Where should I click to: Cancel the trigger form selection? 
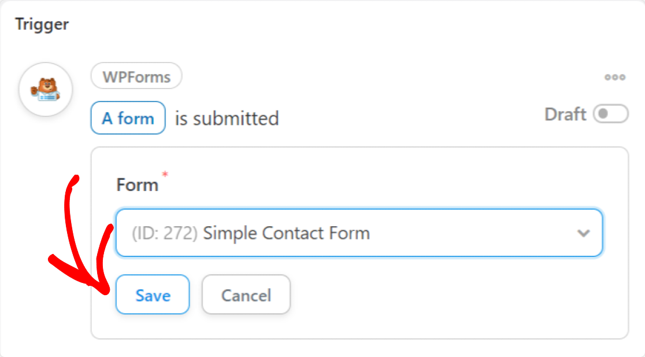(246, 295)
